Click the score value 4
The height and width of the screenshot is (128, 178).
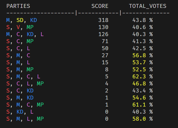click(x=107, y=83)
